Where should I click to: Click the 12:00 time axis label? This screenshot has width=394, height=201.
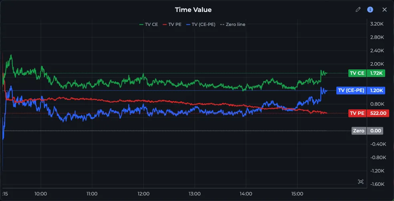coord(143,194)
